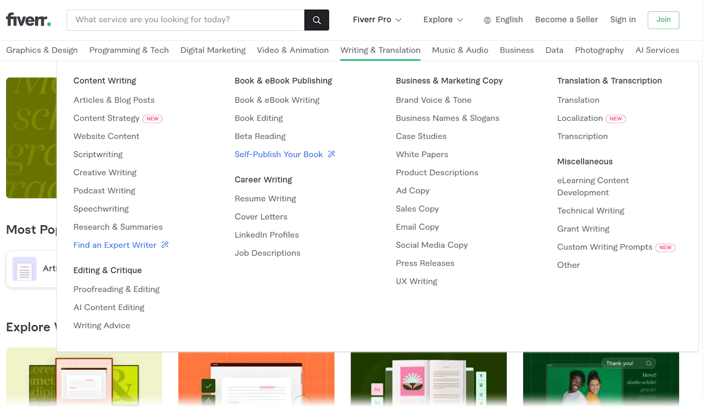
Task: Expand the Explore dropdown
Action: point(443,20)
